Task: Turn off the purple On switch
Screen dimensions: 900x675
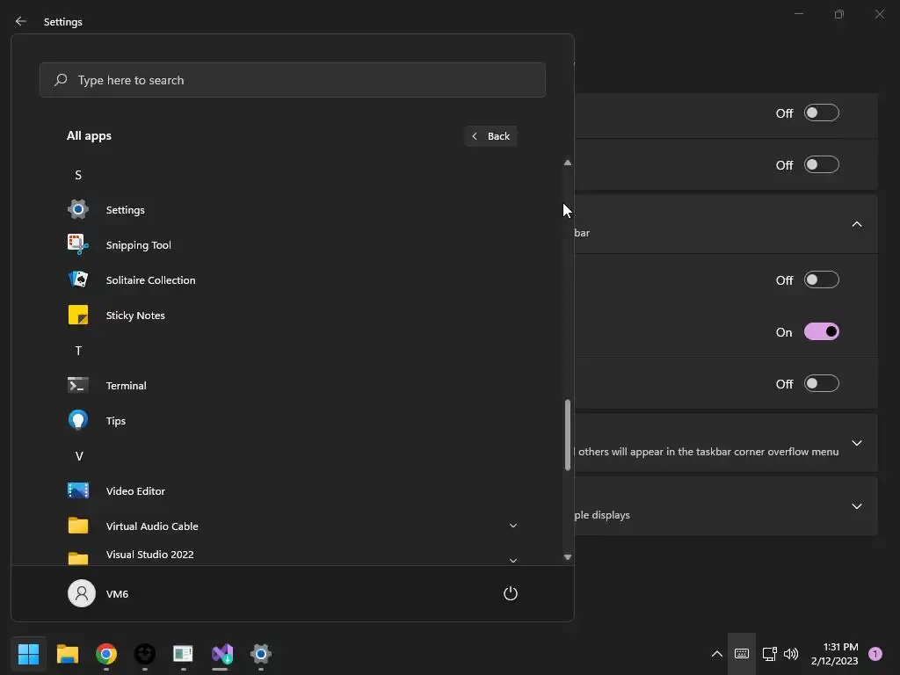Action: pos(822,331)
